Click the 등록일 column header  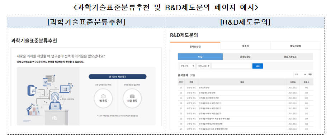click(293, 82)
